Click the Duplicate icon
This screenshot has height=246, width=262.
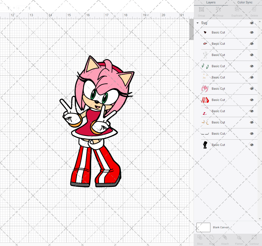(237, 9)
